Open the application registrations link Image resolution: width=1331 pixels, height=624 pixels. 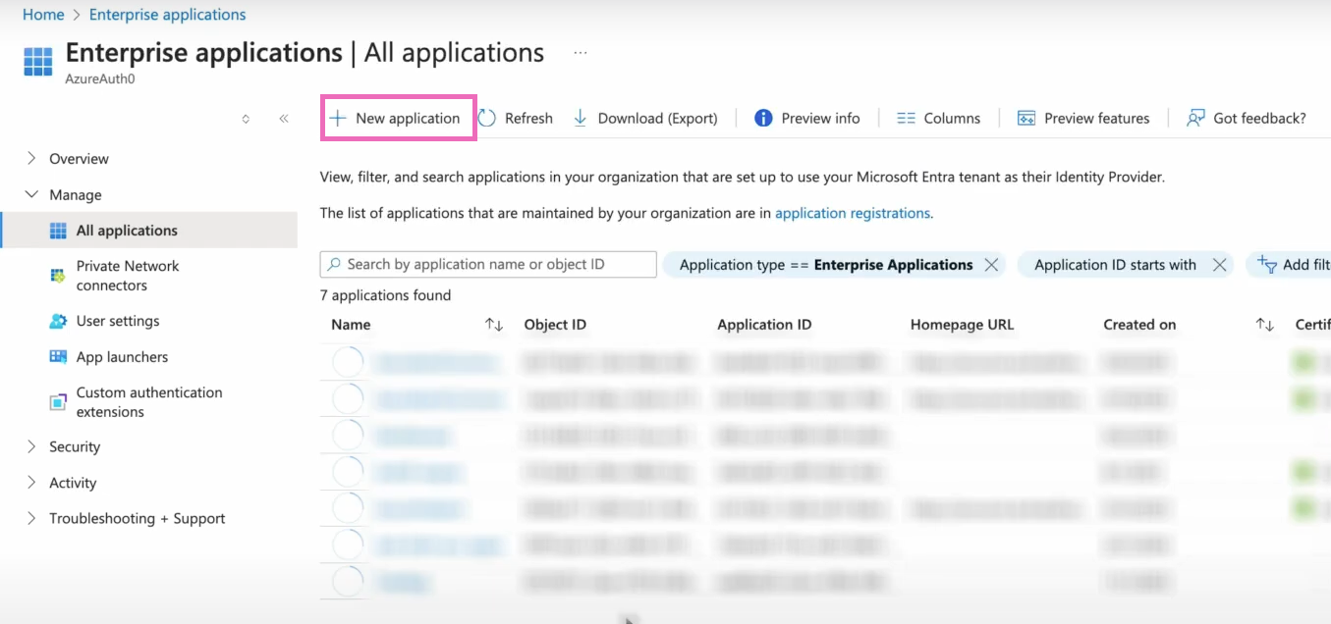(853, 213)
